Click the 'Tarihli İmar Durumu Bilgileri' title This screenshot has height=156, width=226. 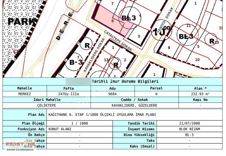(x=125, y=81)
